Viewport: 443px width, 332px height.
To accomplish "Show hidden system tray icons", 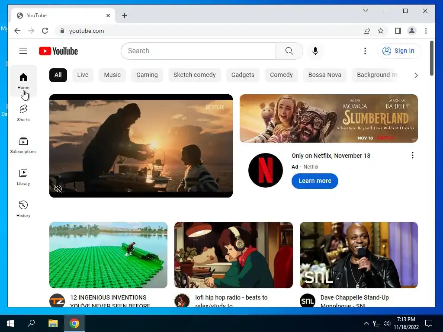I will click(x=366, y=323).
